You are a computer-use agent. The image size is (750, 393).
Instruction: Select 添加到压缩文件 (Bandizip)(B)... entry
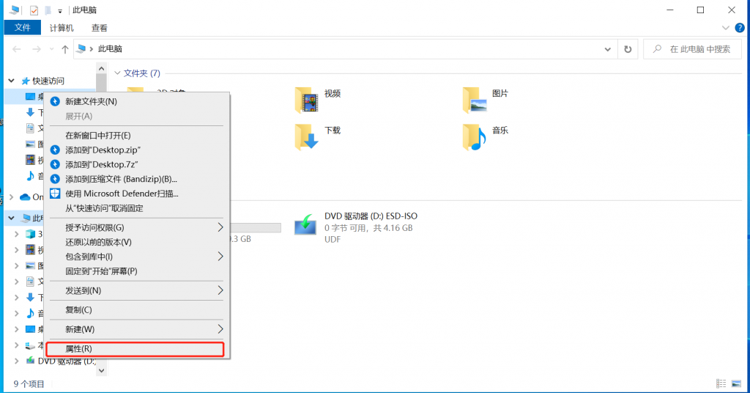click(135, 179)
